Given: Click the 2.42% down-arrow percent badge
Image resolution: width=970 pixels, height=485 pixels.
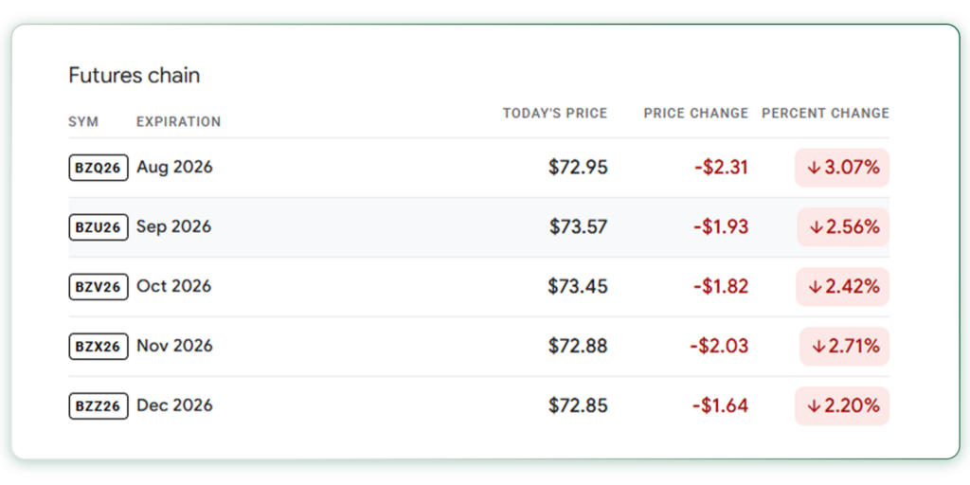Looking at the screenshot, I should pyautogui.click(x=842, y=286).
